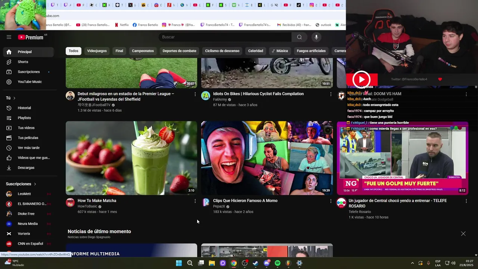This screenshot has width=478, height=269.
Task: Open Facebook Franco Bertello bookmark
Action: click(145, 25)
